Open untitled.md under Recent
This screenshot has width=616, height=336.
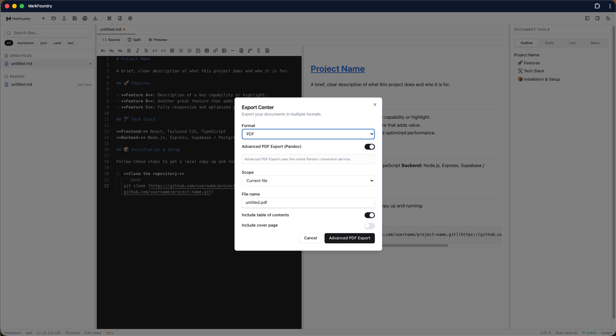click(x=48, y=84)
